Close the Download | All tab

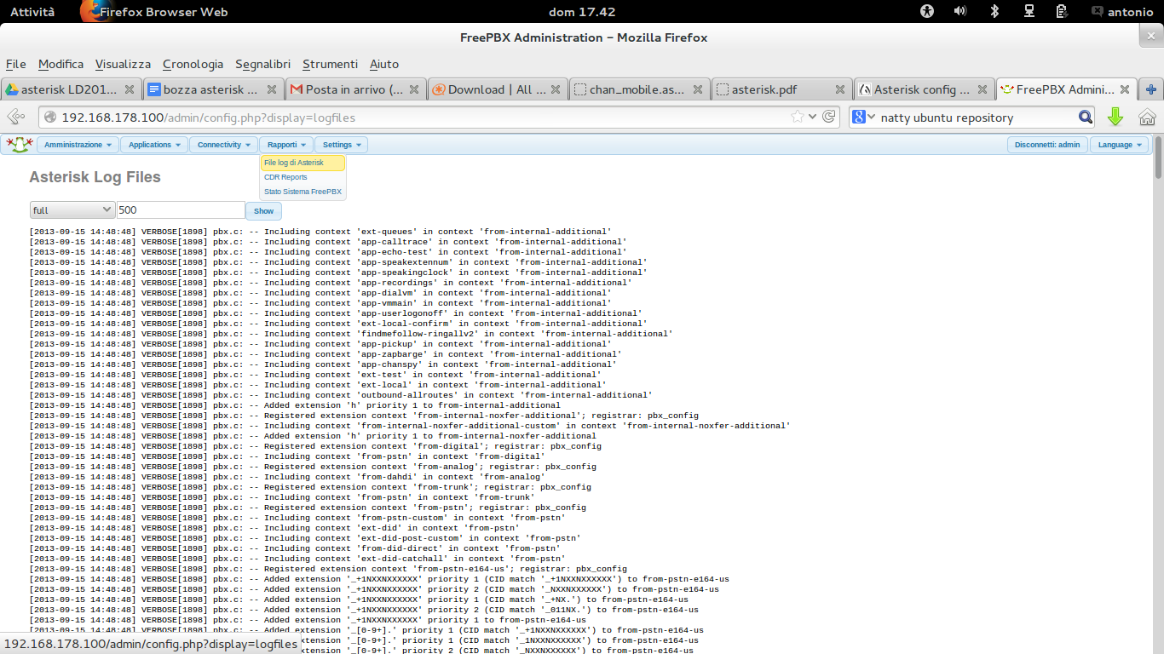pos(556,89)
